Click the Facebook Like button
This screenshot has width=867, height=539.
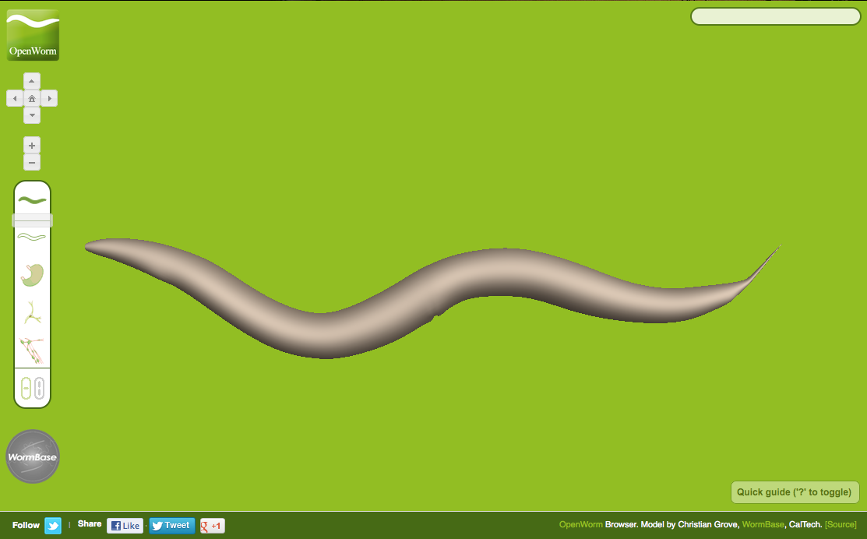pos(125,525)
